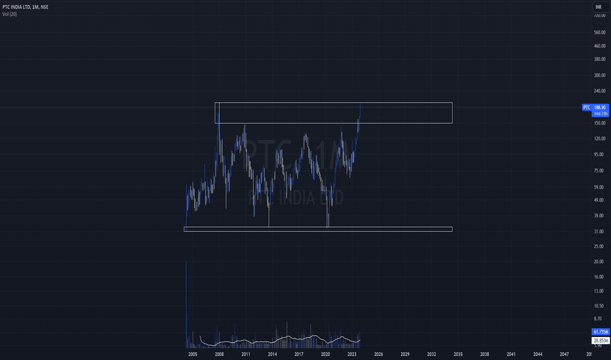Click the 2011 time axis label
The width and height of the screenshot is (611, 360).
point(245,354)
